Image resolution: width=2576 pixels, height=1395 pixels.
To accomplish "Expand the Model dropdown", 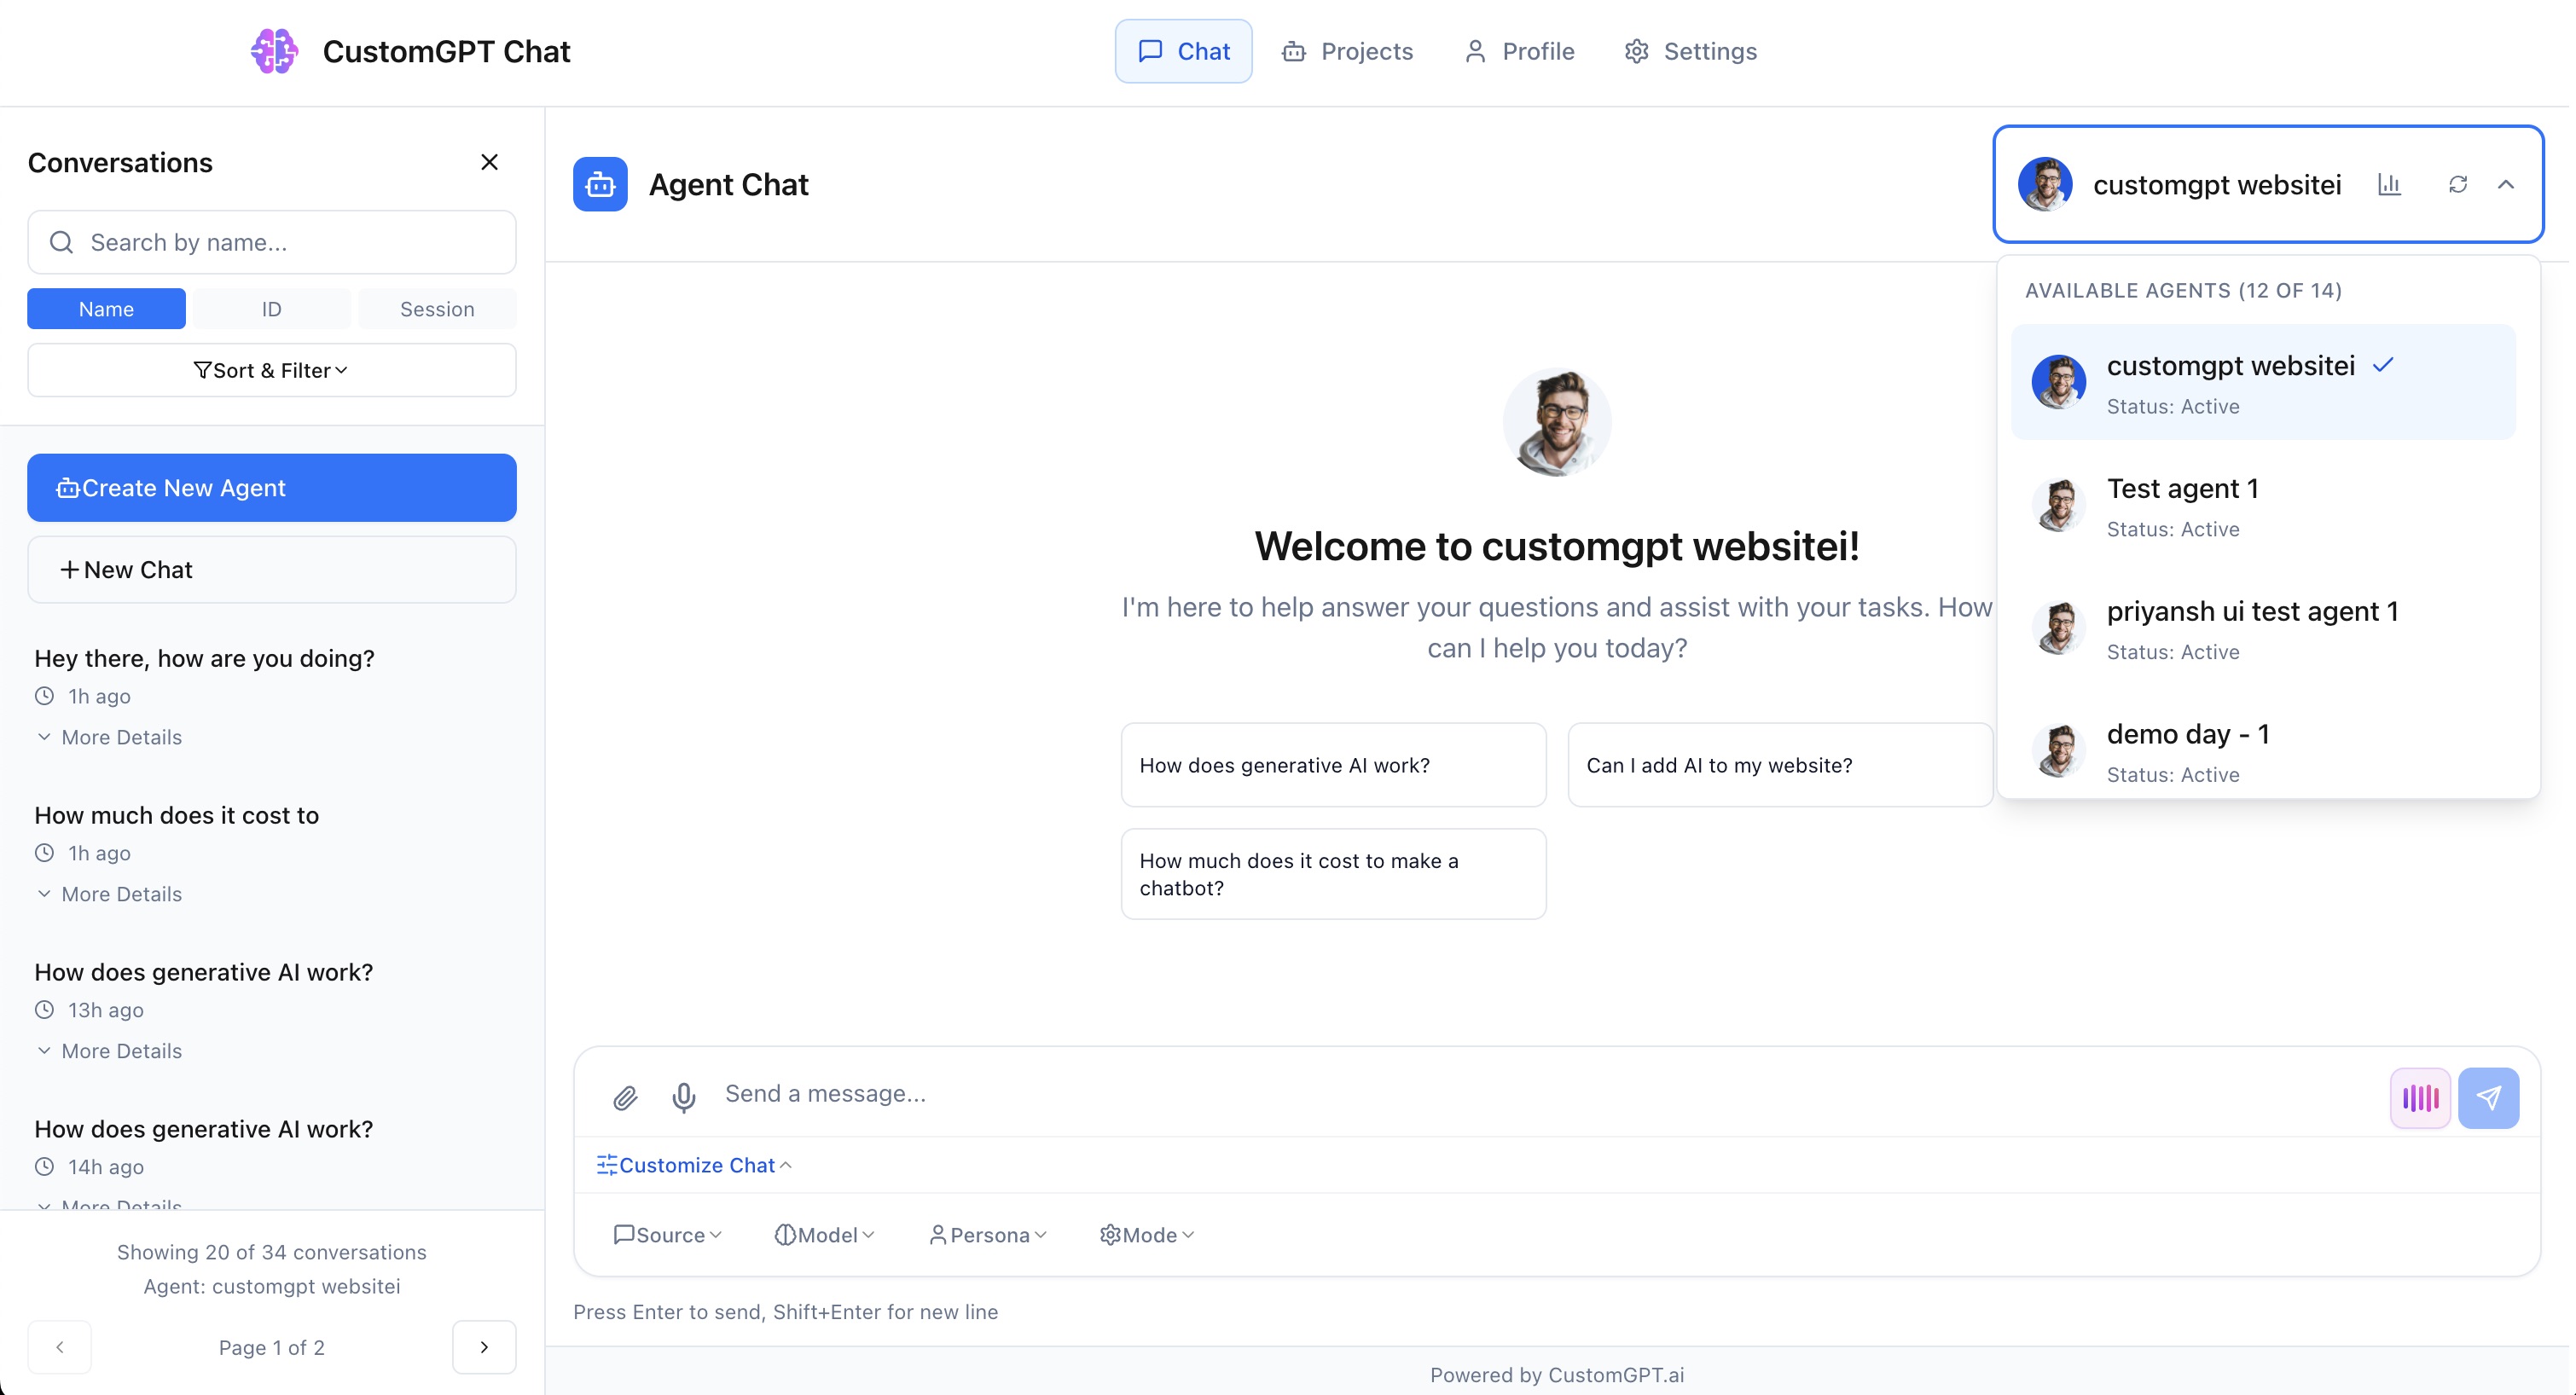I will (x=825, y=1235).
